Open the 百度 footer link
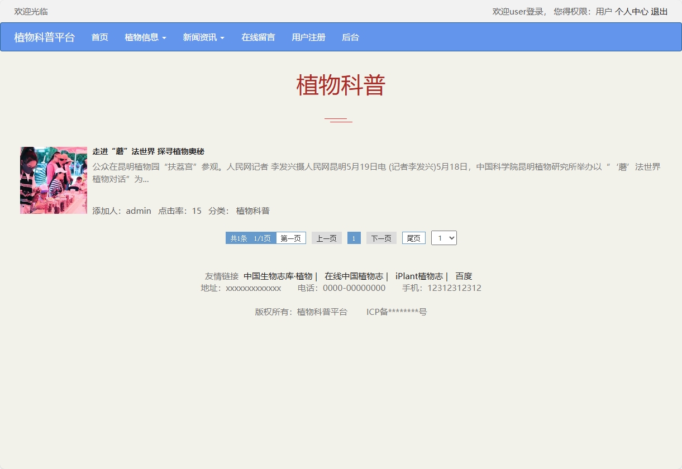 coord(464,276)
